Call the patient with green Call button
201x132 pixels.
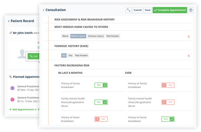(x=33, y=56)
